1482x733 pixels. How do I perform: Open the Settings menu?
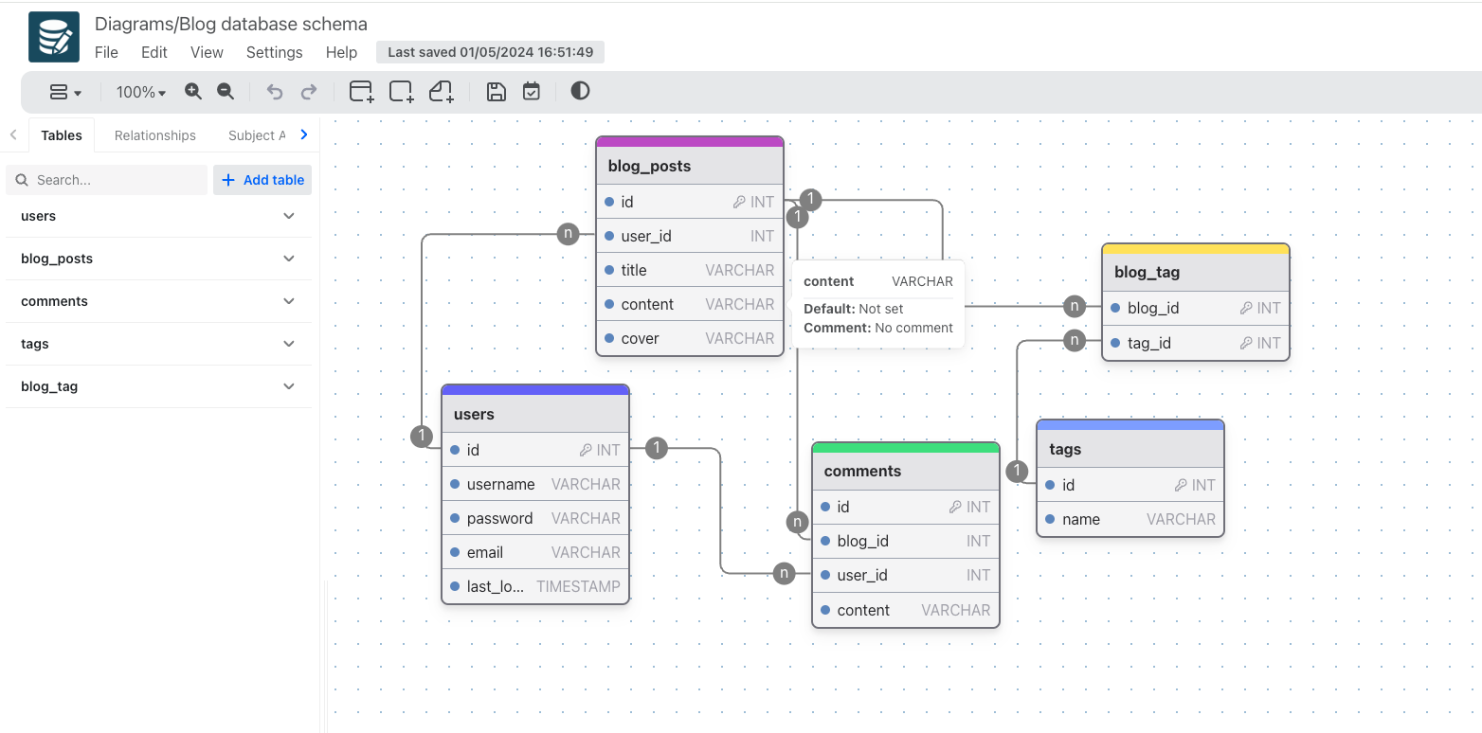coord(274,52)
